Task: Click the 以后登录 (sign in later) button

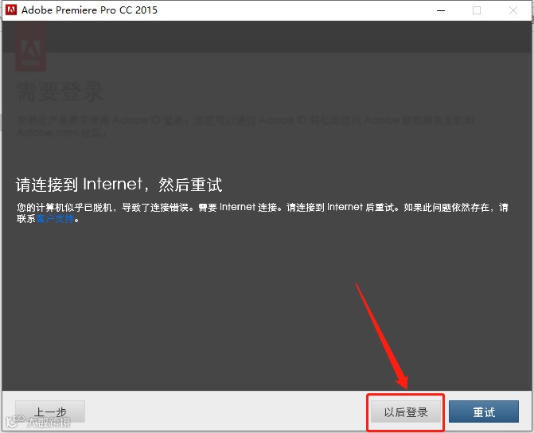Action: [406, 412]
